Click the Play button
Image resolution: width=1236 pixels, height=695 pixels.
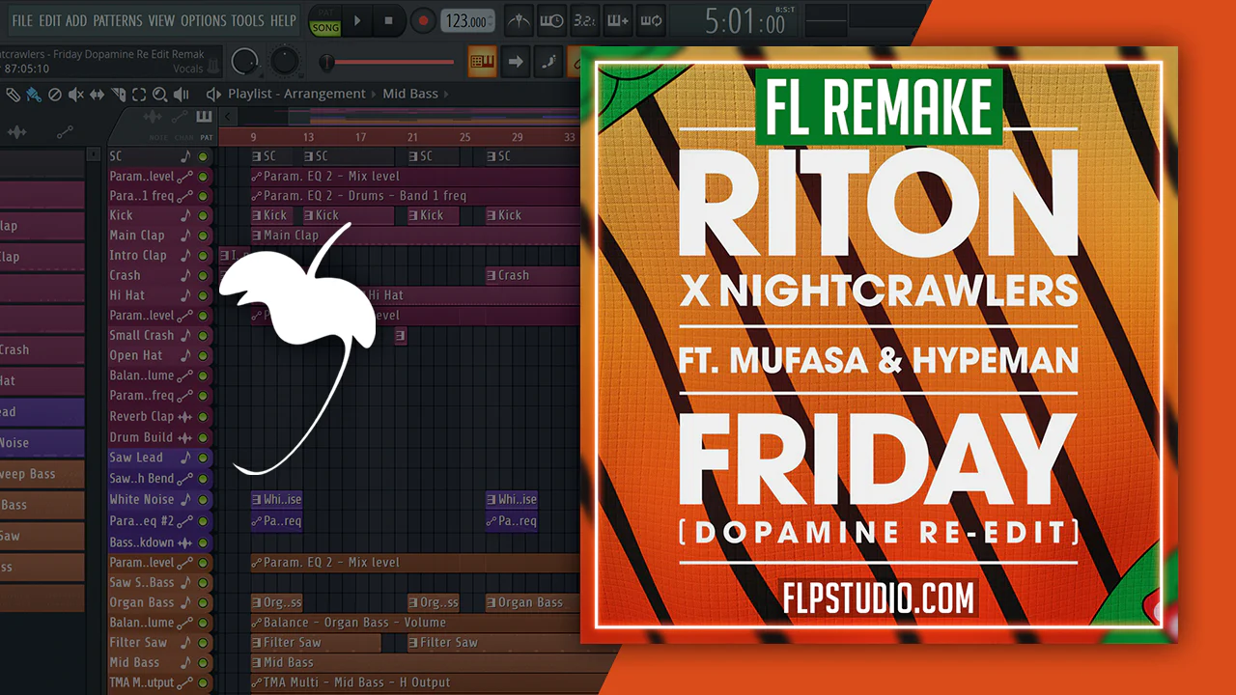[357, 20]
